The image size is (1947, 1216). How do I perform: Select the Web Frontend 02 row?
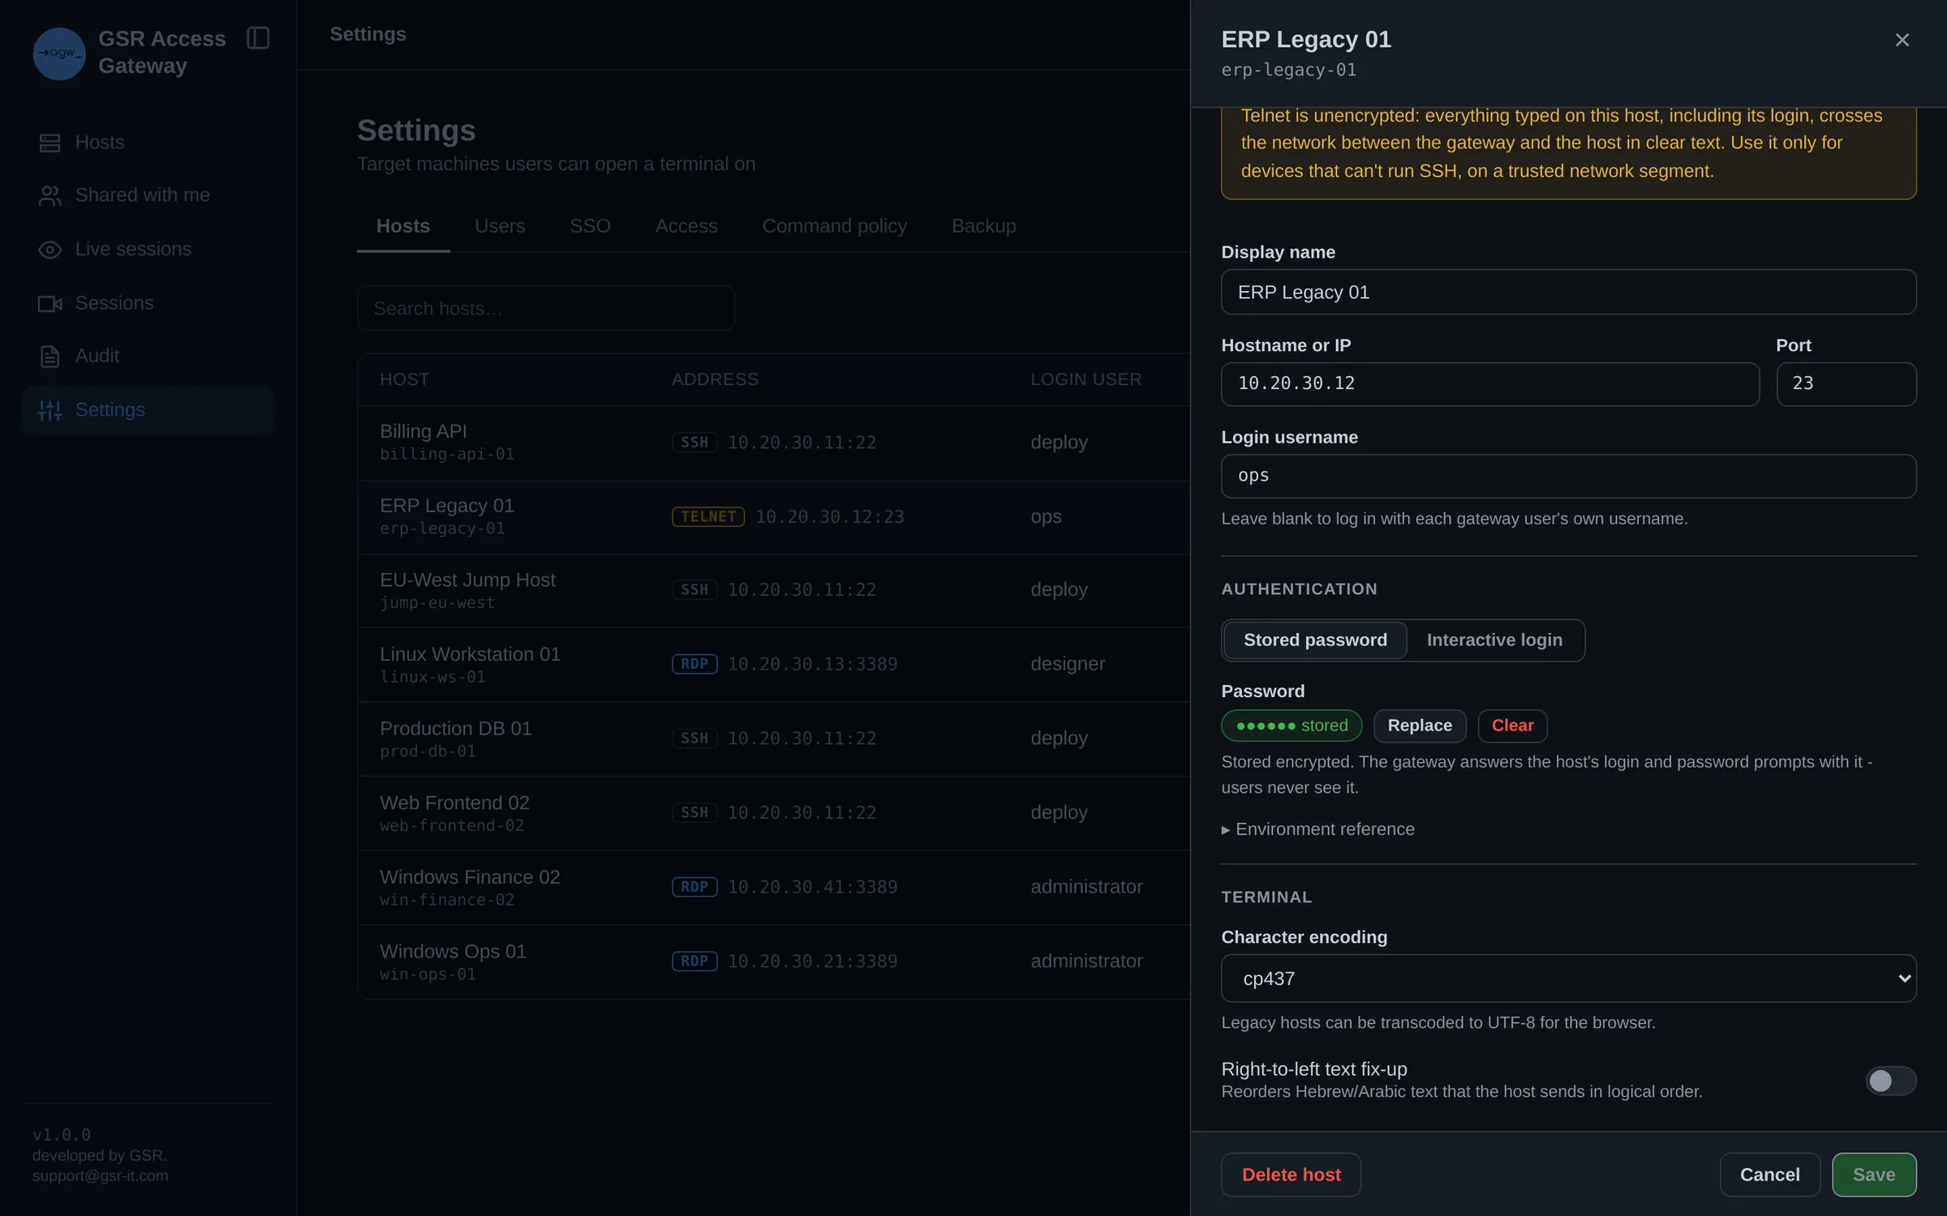tap(774, 813)
